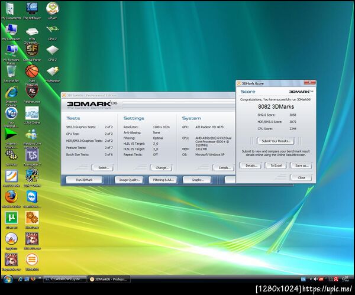Open the TeamViewer desktop icon

(32, 199)
